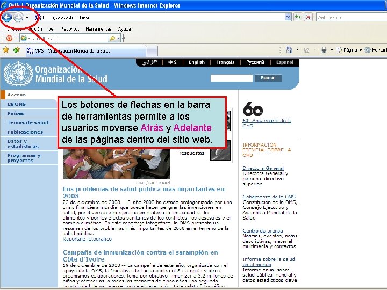Click the Herramientas gear icon in command bar
Image resolution: width=387 pixels, height=290 pixels.
click(x=368, y=50)
